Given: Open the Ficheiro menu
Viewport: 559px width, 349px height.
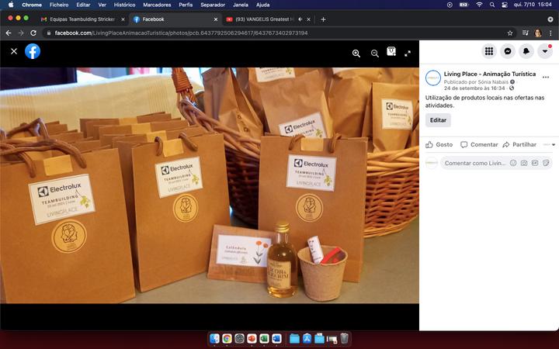Looking at the screenshot, I should click(x=59, y=5).
